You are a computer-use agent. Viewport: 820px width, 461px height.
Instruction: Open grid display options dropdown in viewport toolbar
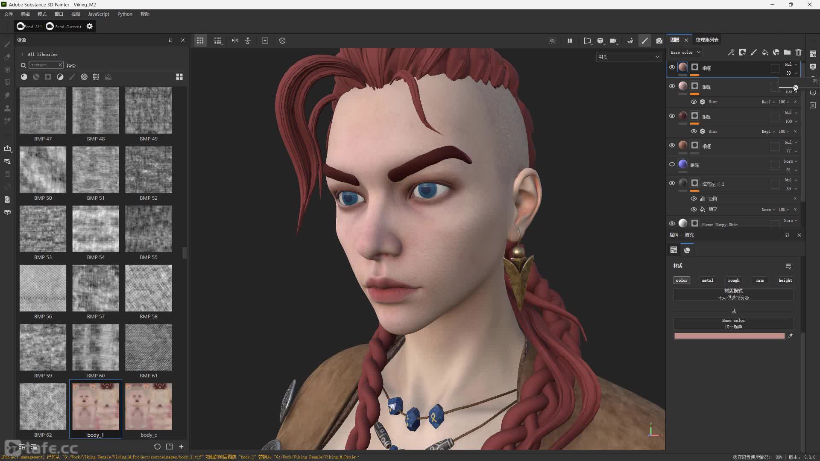point(218,41)
